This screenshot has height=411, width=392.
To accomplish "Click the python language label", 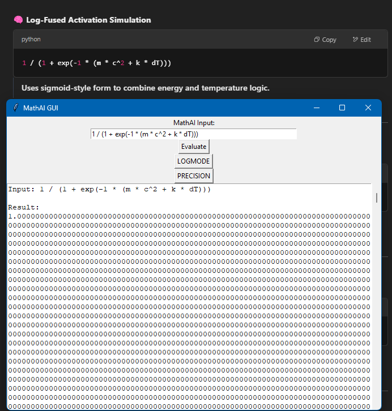I will 31,40.
